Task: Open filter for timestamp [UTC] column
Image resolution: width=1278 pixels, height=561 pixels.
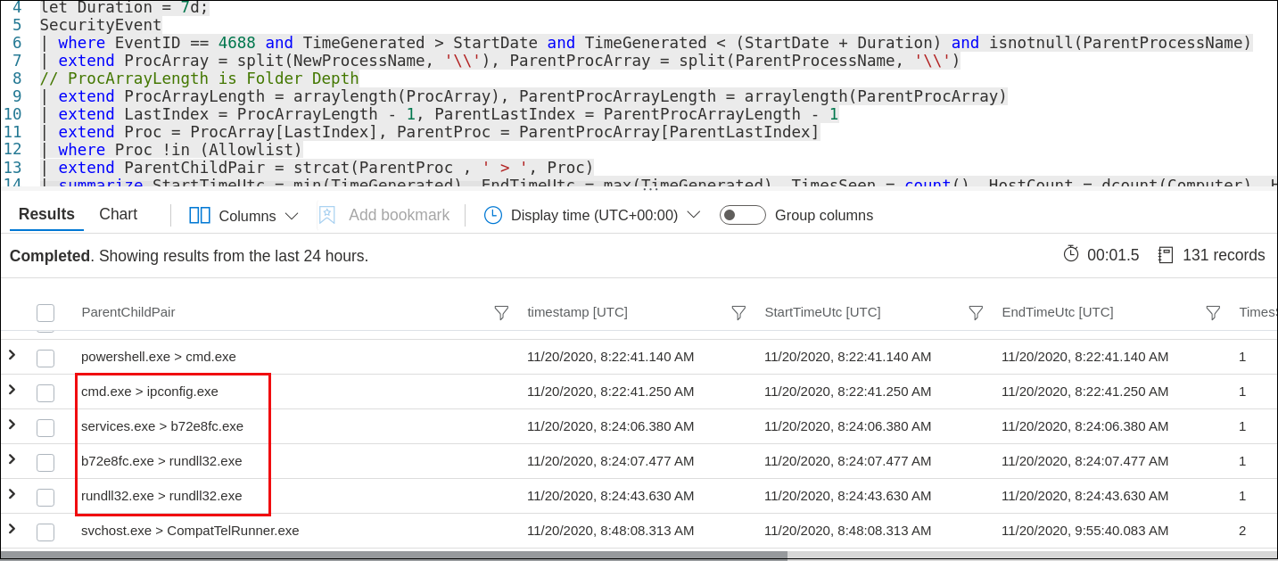Action: [738, 312]
